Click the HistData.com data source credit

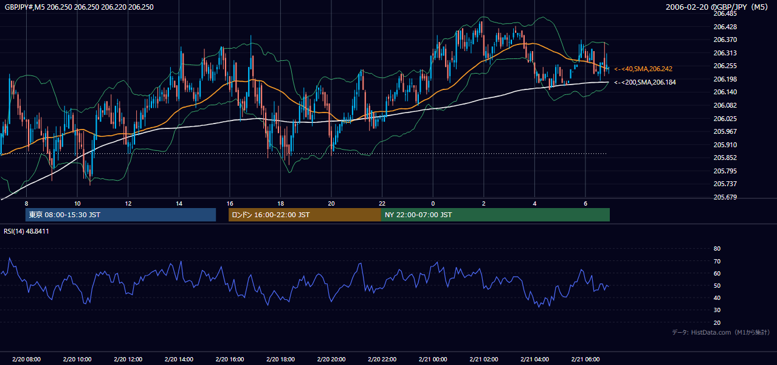click(x=721, y=332)
